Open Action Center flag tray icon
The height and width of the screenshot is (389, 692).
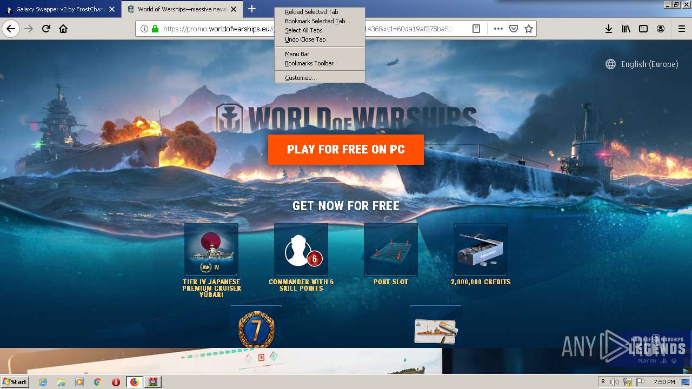(641, 382)
